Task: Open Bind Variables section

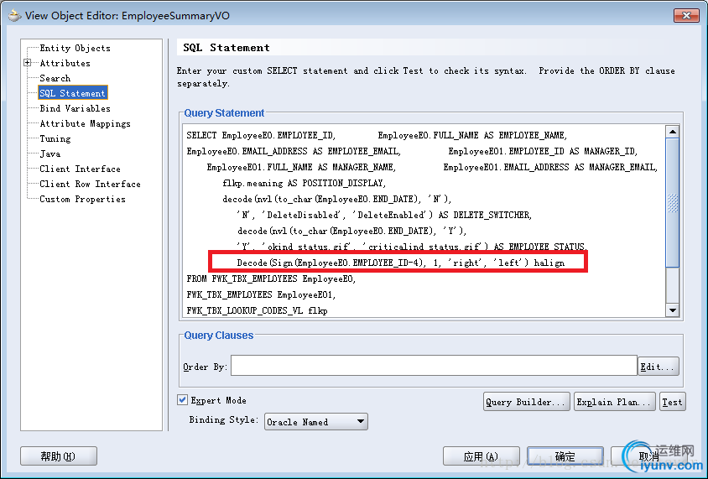Action: pos(75,108)
